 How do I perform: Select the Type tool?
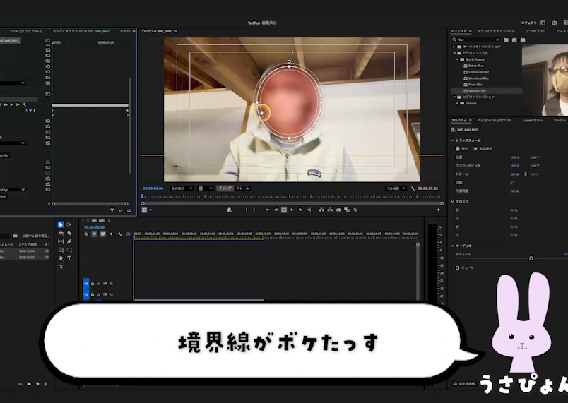(x=69, y=258)
